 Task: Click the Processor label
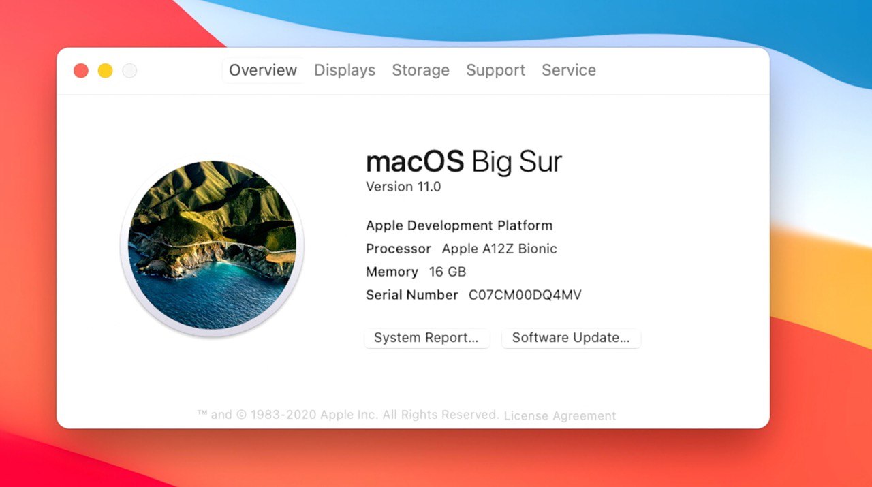tap(399, 249)
